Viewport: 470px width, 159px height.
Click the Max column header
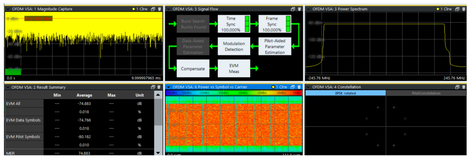(x=111, y=95)
